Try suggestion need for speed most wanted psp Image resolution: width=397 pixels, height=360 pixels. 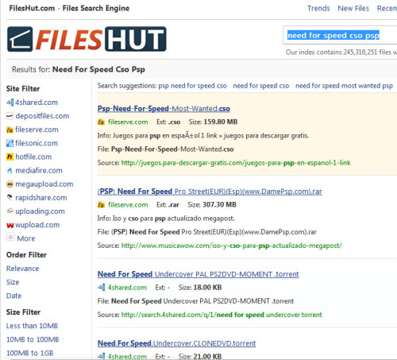coord(344,86)
